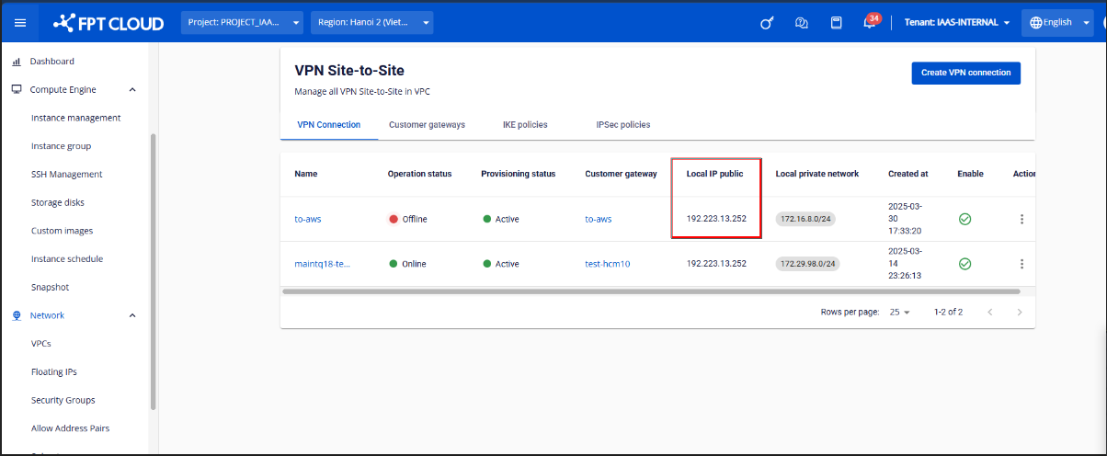Click the Provisioning status column header
This screenshot has width=1107, height=456.
519,174
